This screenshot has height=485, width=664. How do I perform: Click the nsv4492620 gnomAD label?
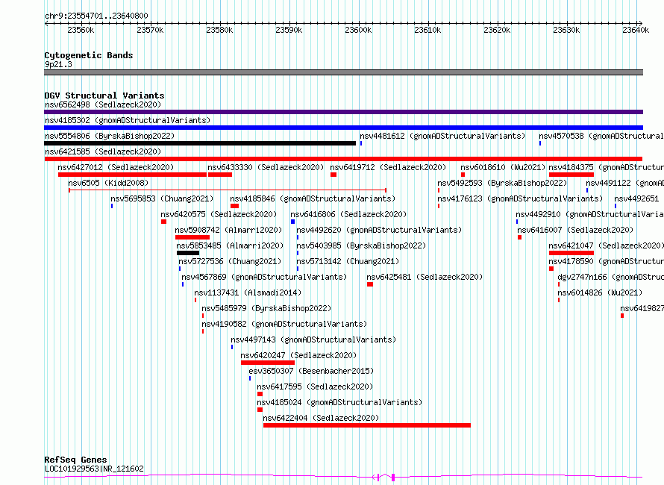[379, 230]
